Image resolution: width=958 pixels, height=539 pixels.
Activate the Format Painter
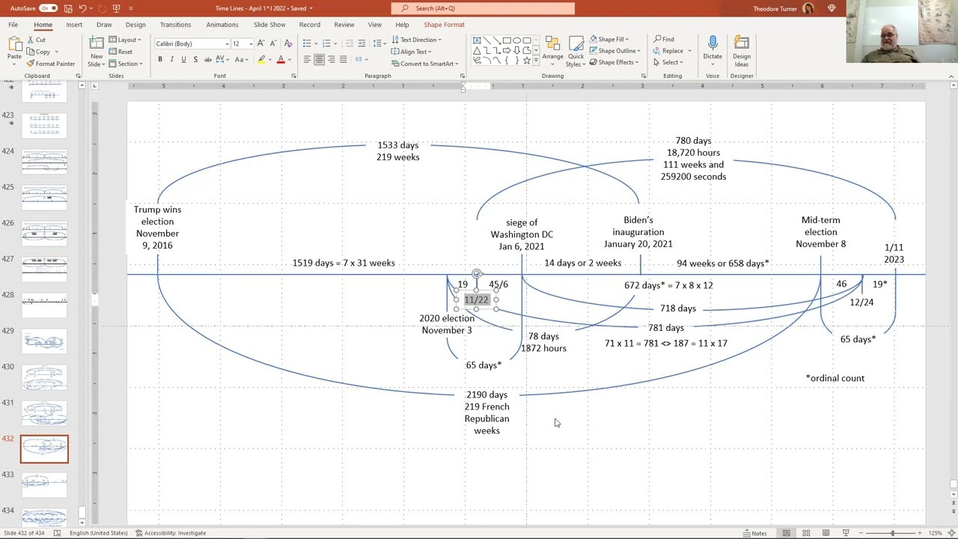tap(51, 64)
